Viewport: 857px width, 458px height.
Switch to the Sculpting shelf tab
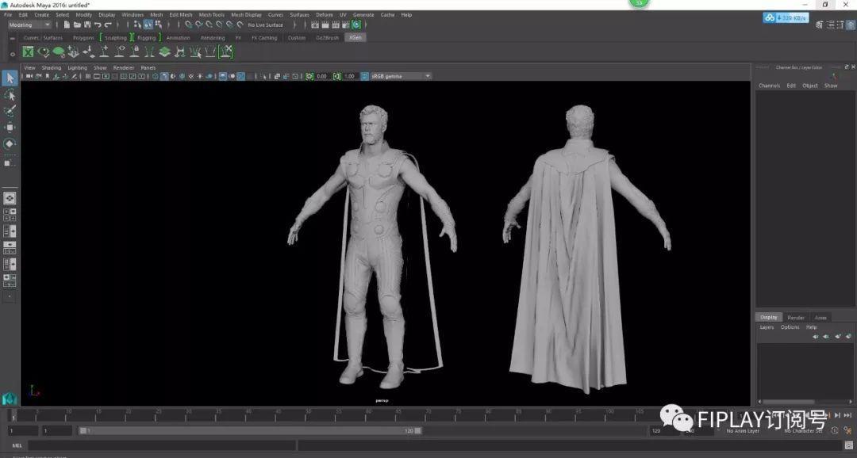[115, 37]
